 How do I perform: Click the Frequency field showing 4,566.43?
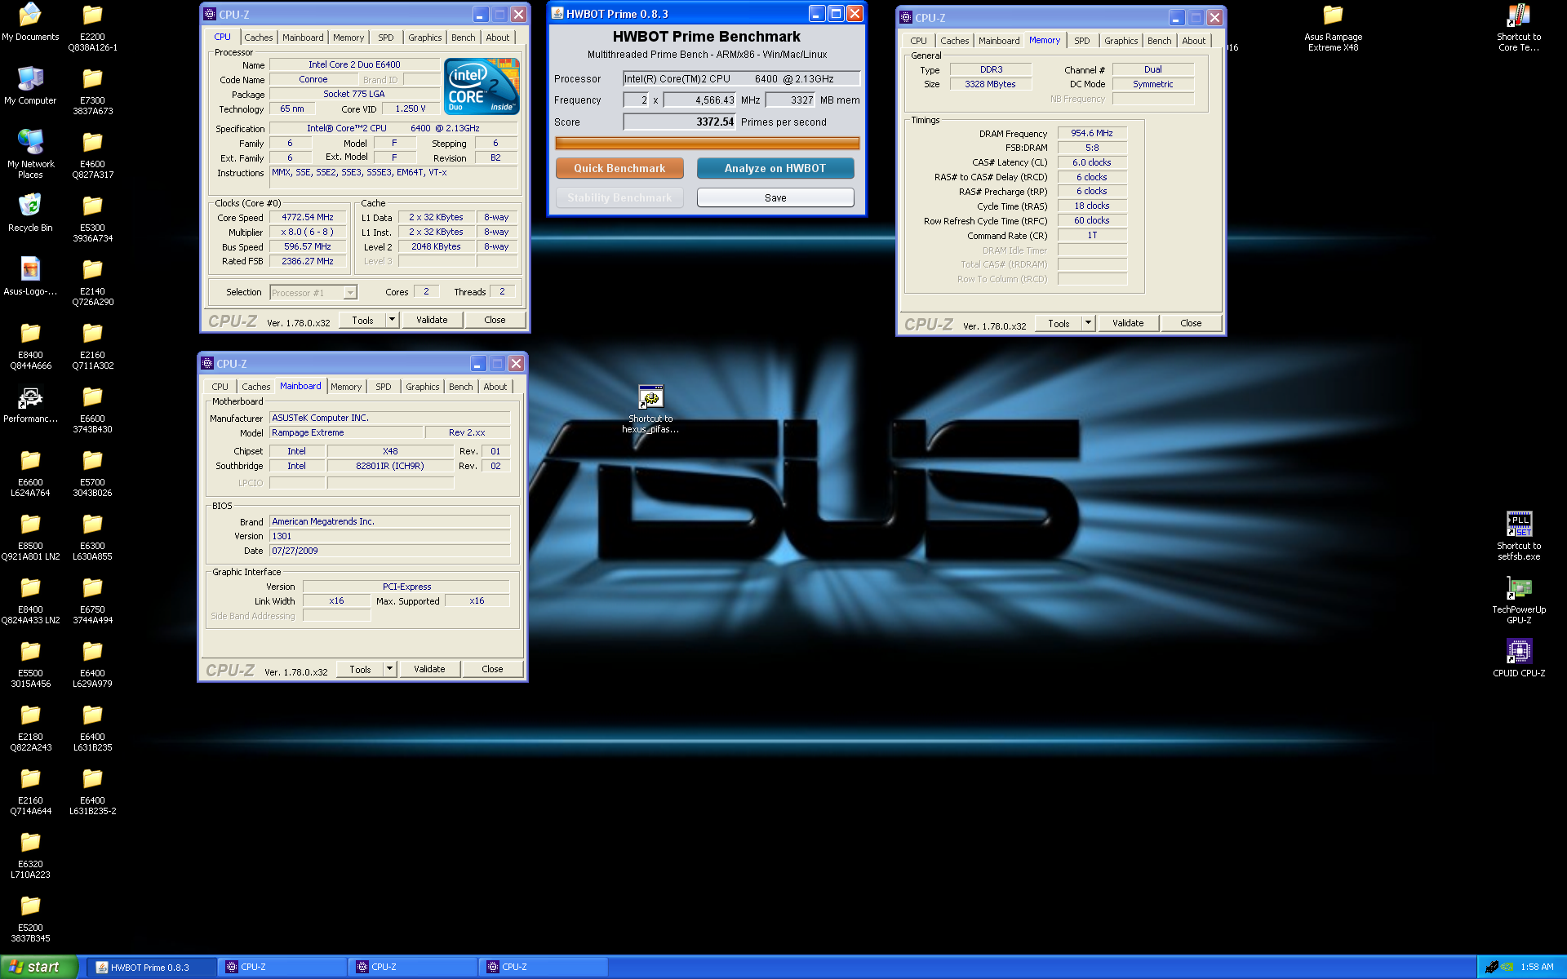[x=699, y=100]
